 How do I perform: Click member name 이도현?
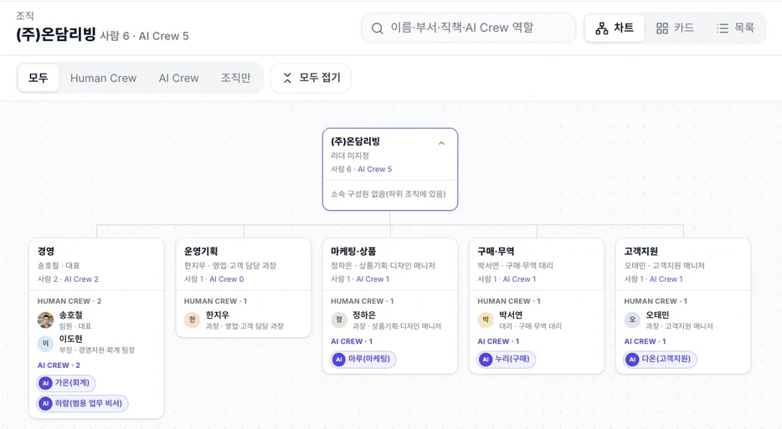71,339
